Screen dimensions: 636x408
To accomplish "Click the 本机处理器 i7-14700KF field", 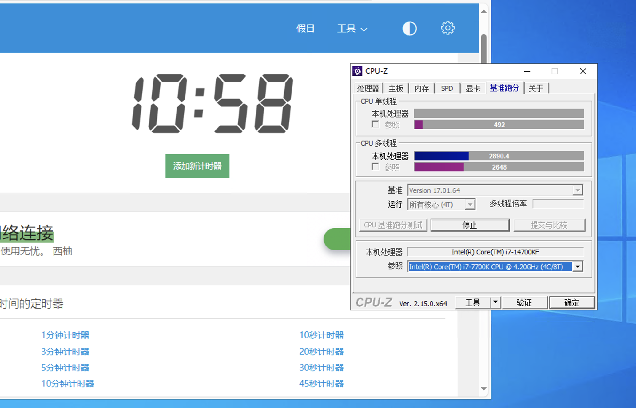I will click(495, 252).
